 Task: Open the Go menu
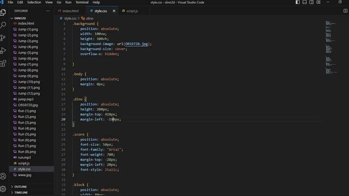[x=59, y=2]
